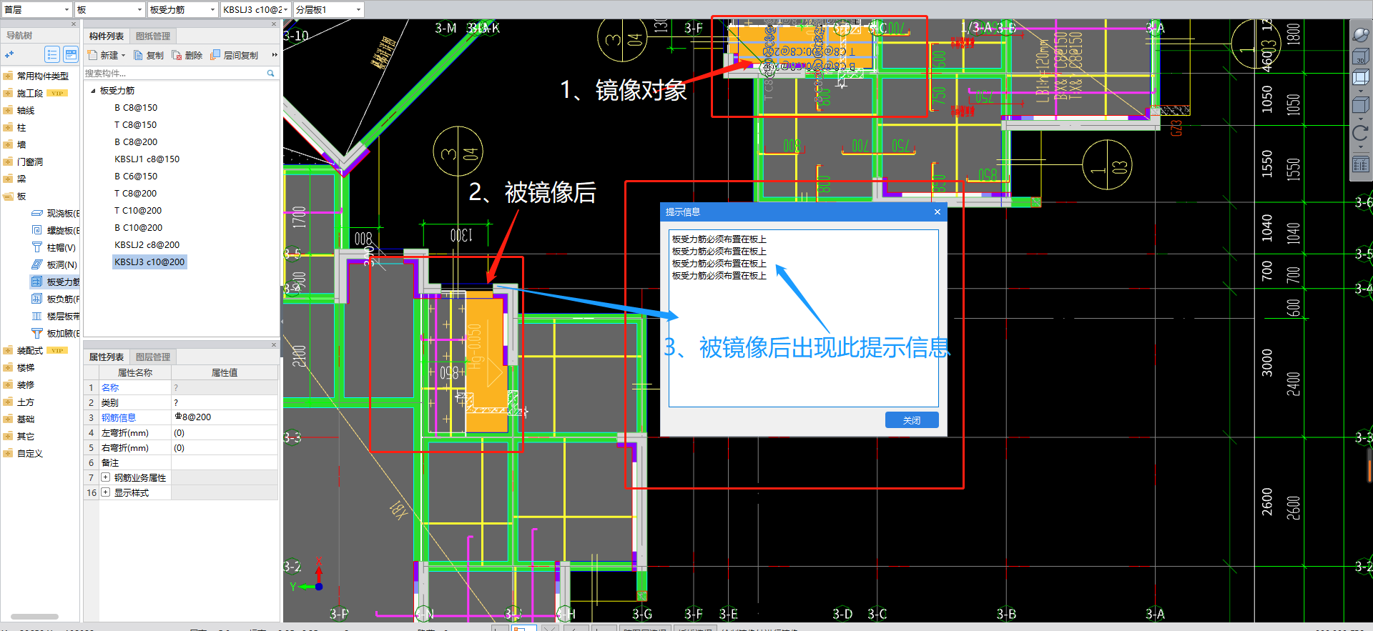Screen dimensions: 1373x631
Task: Show more component toolbar items chevron
Action: click(x=275, y=55)
